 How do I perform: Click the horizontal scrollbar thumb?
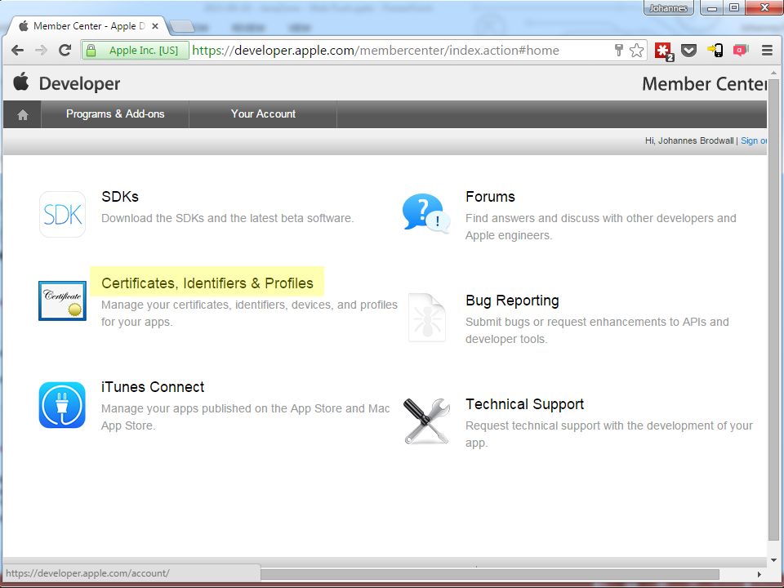tap(490, 574)
